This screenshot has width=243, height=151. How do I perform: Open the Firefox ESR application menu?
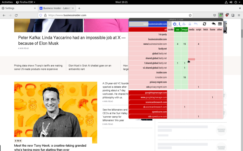point(26,2)
